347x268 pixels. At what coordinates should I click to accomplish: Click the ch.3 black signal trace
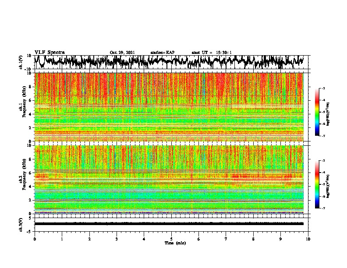coord(169,224)
